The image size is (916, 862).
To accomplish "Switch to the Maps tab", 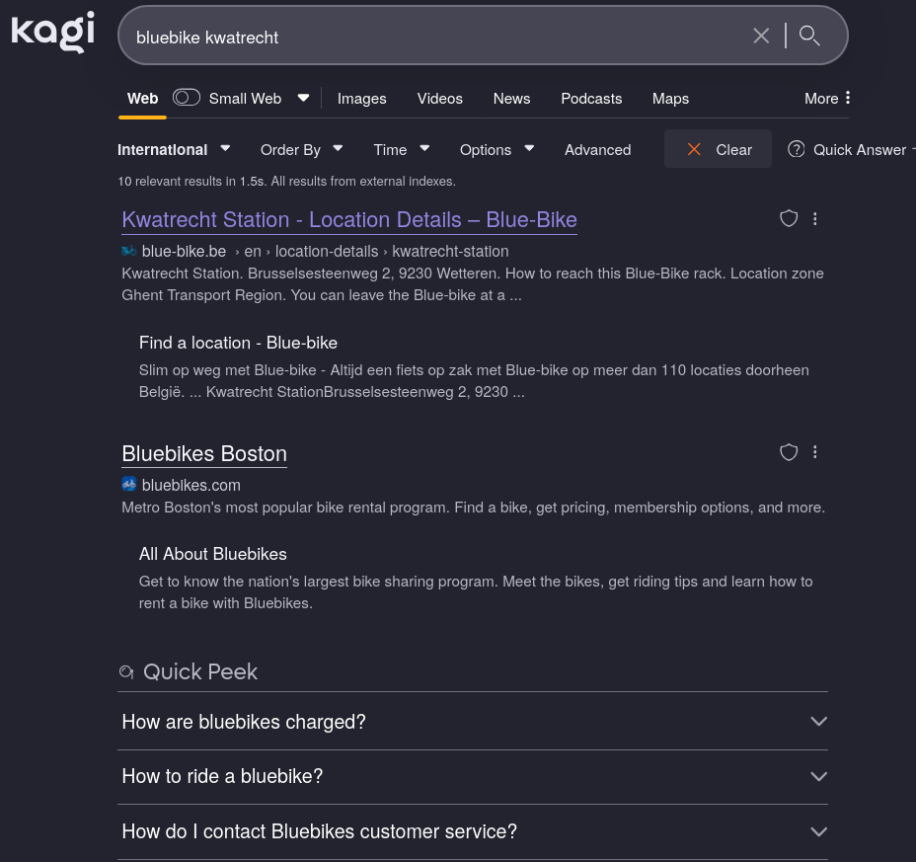I will [x=670, y=99].
